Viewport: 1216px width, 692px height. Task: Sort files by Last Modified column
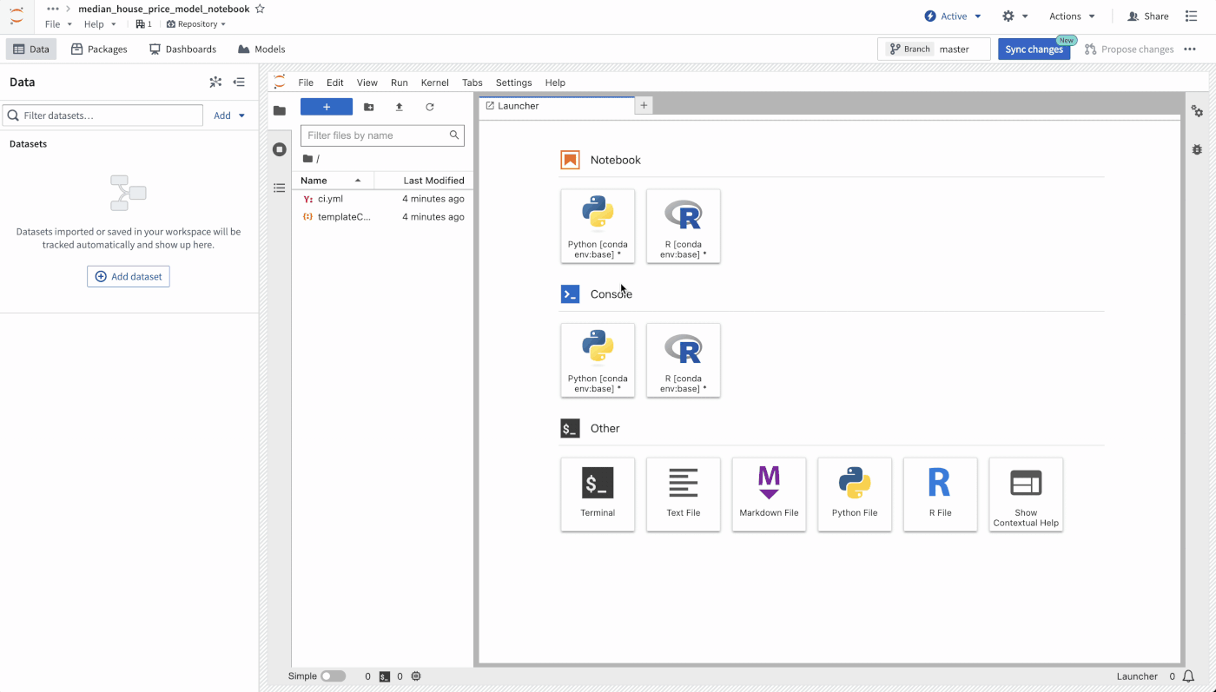click(424, 181)
